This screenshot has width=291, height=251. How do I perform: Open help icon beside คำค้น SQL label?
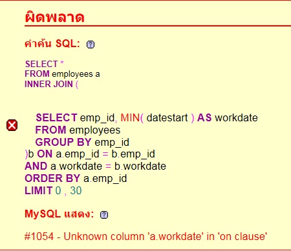point(91,45)
